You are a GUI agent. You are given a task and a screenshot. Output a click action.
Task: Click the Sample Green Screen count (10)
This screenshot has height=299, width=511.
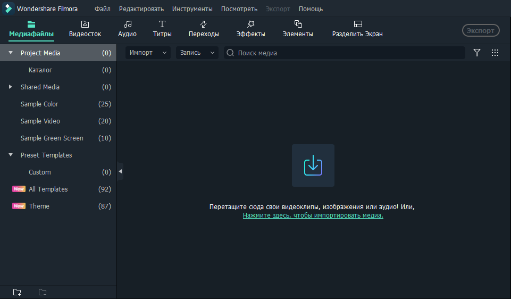point(105,138)
